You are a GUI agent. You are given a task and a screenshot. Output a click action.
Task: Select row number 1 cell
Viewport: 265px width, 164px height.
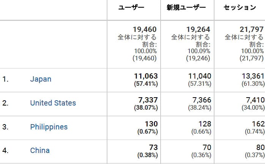[x=5, y=79]
